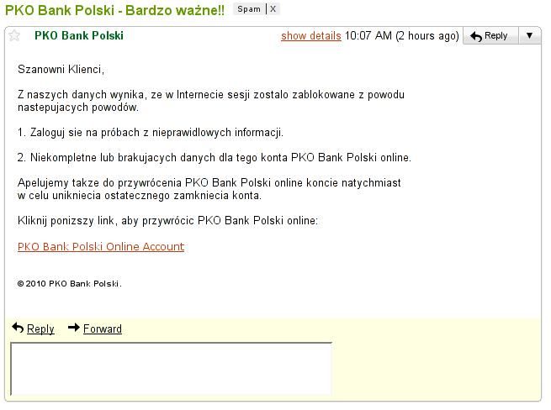
Task: Click the right arrow icon beside Forward
Action: point(74,328)
